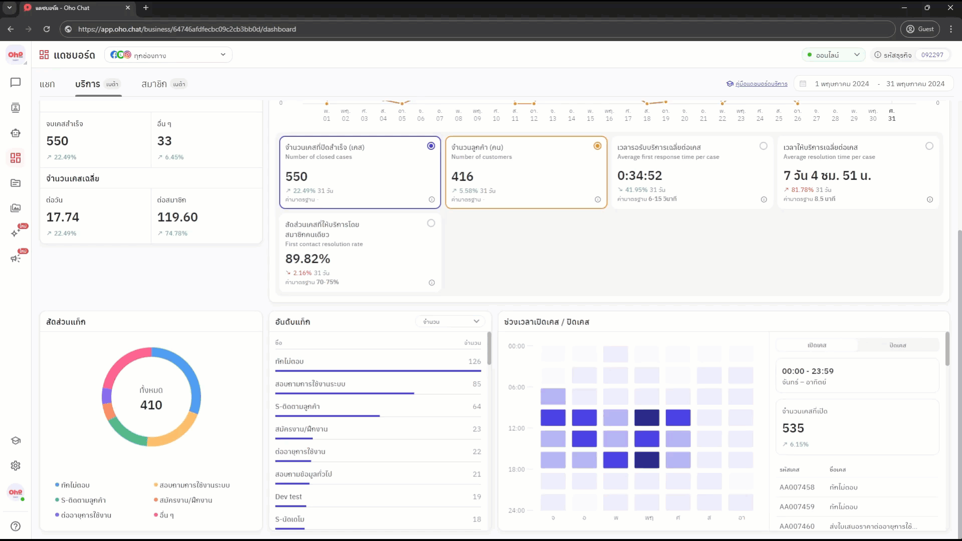
Task: Click legend entry ทักไม่ตอบ
Action: tap(72, 485)
